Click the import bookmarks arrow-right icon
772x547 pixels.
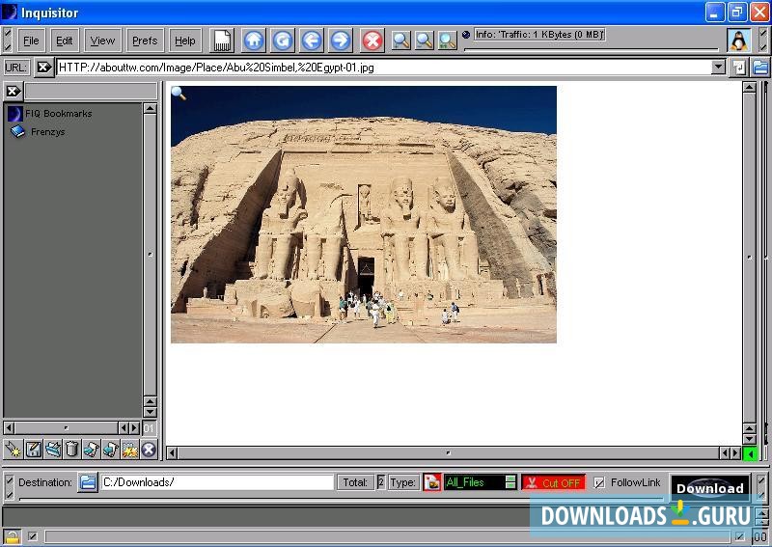pyautogui.click(x=91, y=449)
